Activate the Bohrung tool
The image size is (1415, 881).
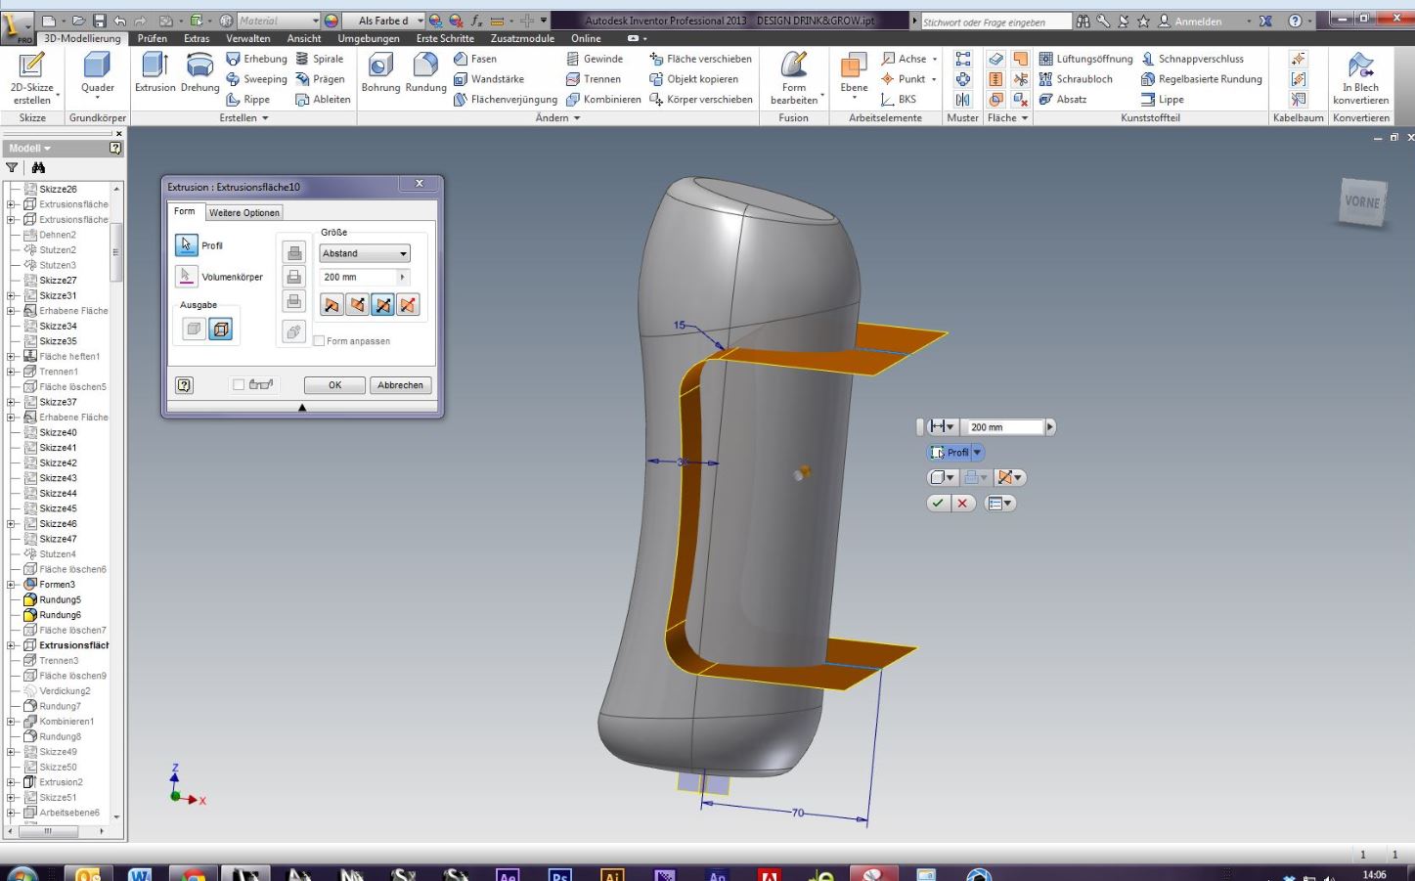click(x=380, y=73)
